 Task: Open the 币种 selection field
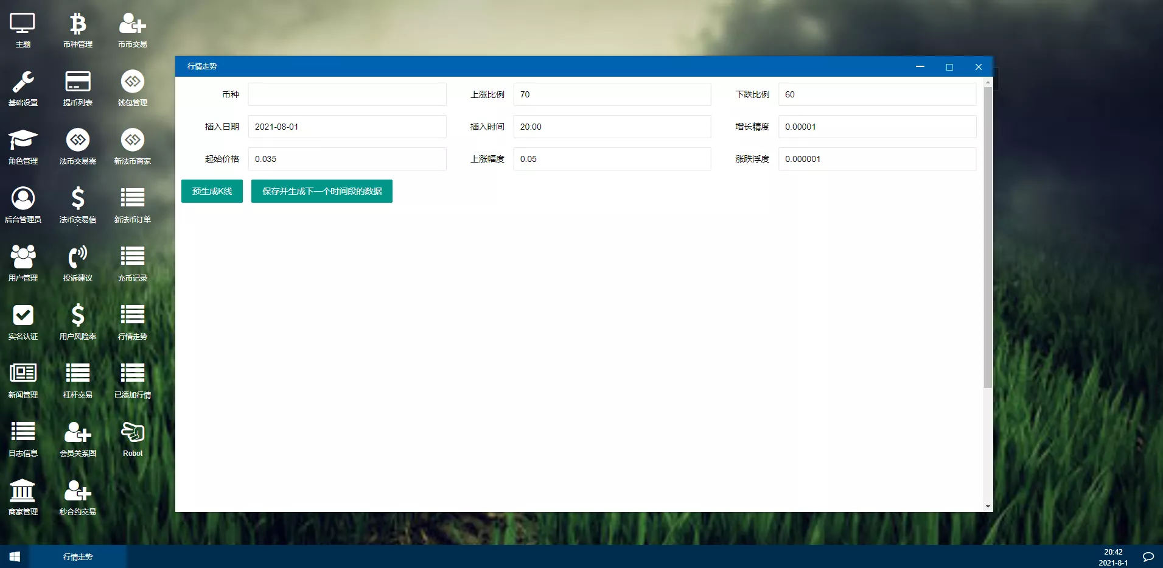(x=347, y=94)
